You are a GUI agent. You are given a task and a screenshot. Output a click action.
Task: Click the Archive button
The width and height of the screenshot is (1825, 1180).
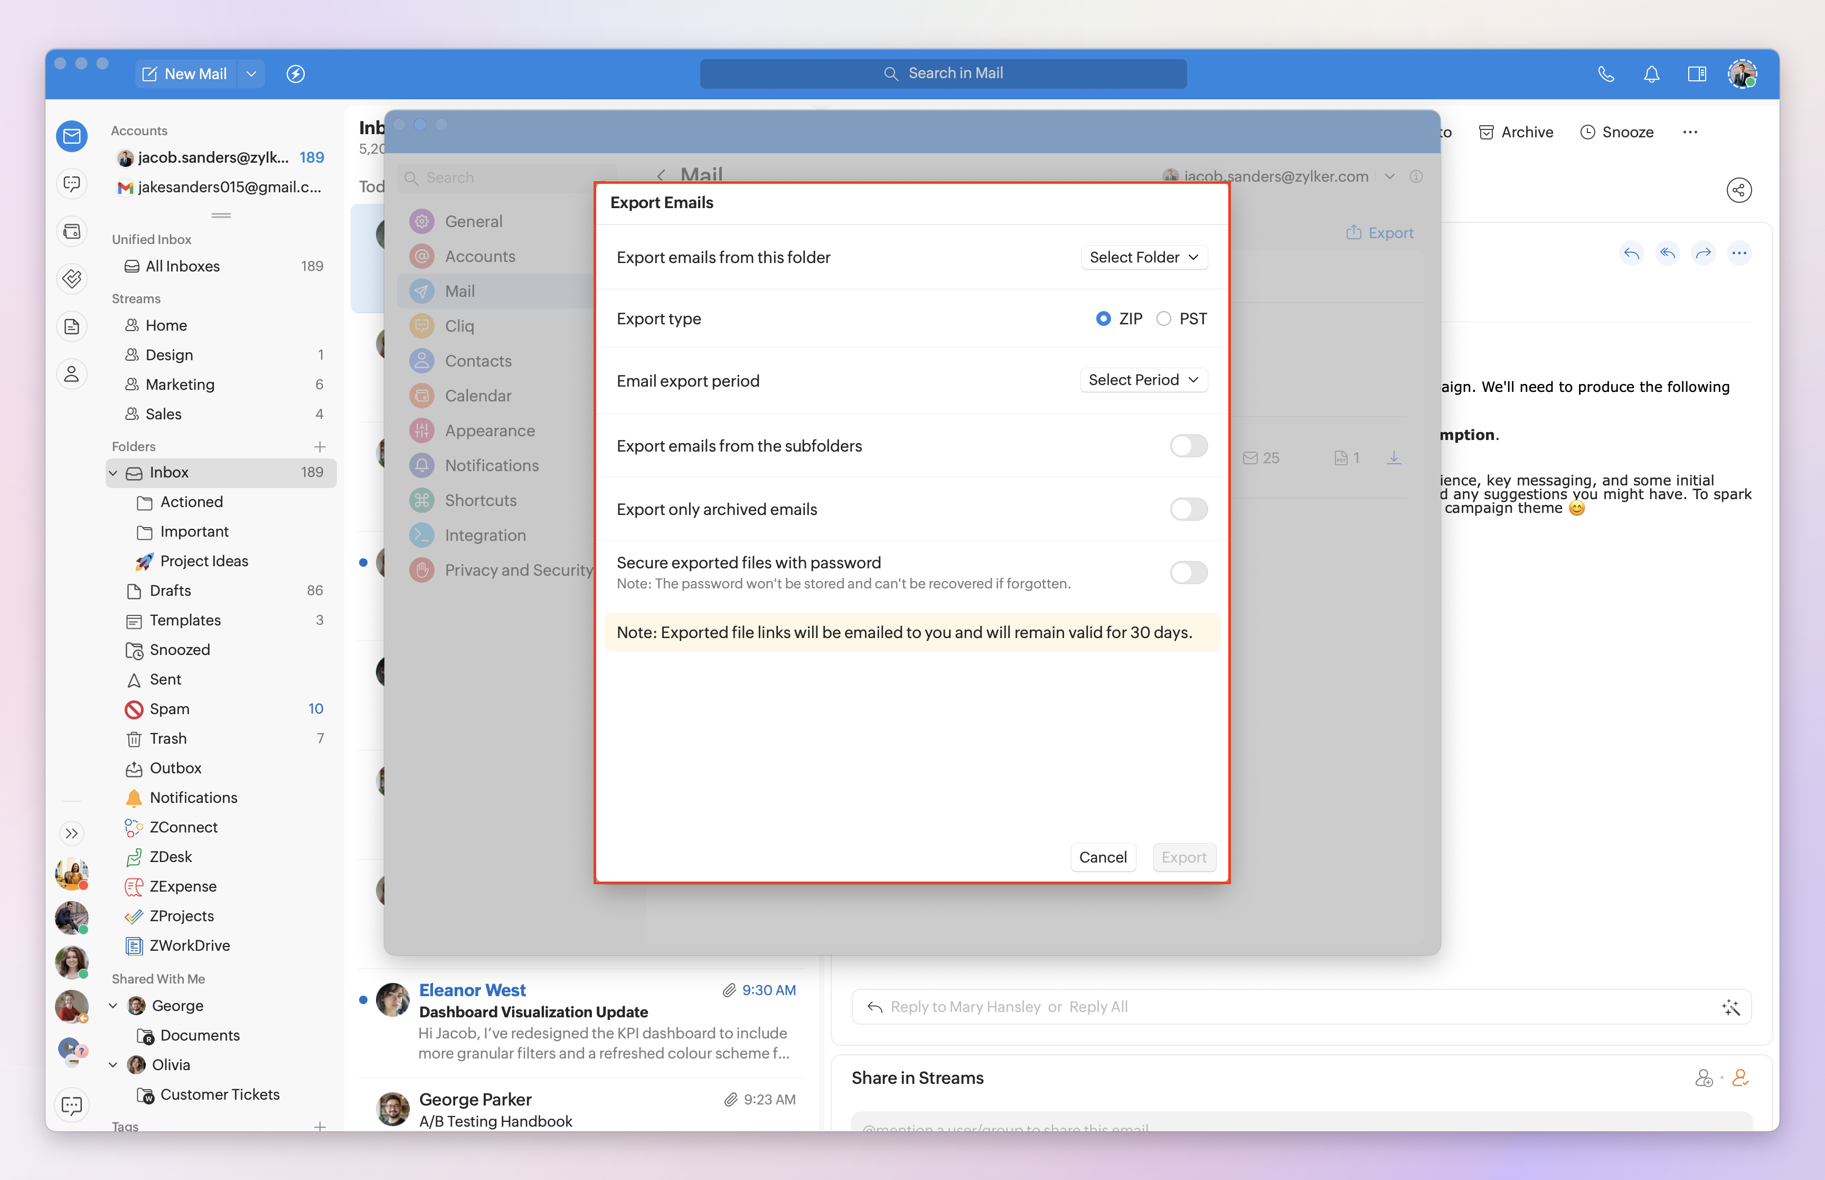click(x=1516, y=132)
